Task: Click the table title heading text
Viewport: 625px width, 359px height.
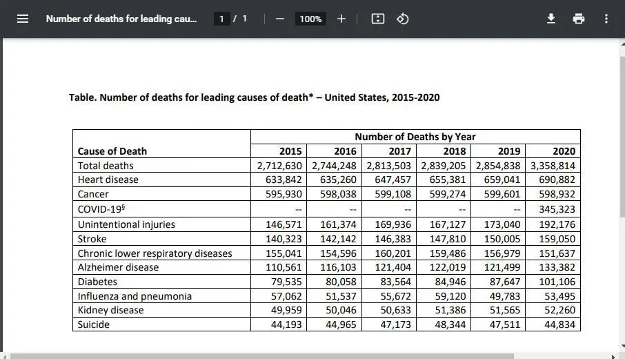Action: (254, 97)
